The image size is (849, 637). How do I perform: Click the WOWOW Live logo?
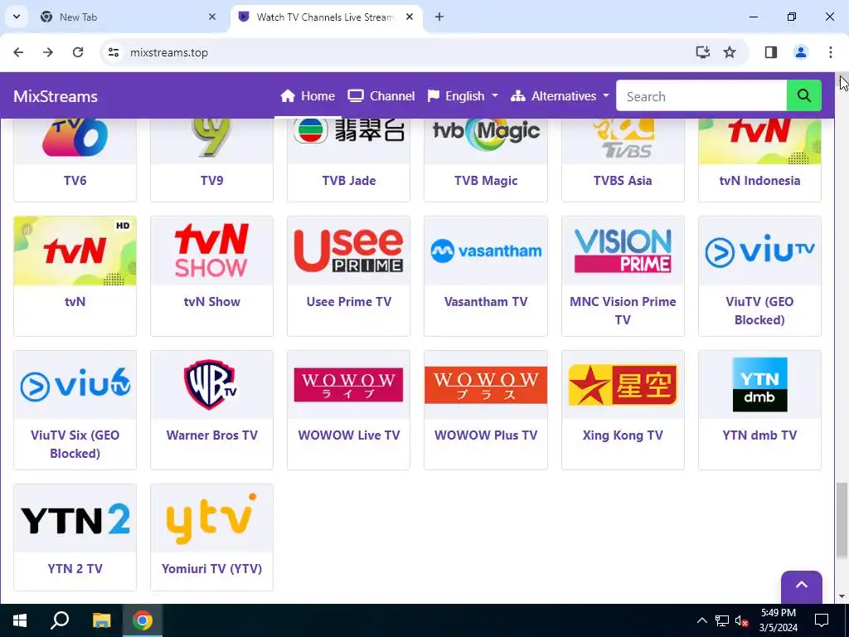tap(349, 385)
